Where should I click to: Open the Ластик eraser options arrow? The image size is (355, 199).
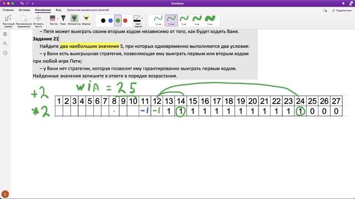click(x=58, y=18)
